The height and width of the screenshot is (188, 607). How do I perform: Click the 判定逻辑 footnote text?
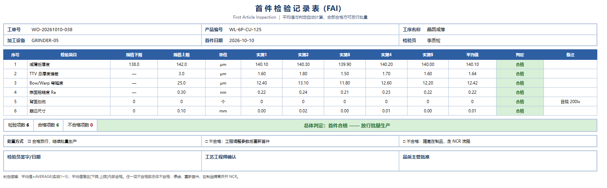pyautogui.click(x=121, y=177)
